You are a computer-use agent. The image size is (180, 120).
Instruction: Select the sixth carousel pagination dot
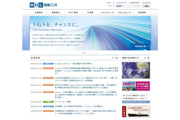pos(96,53)
